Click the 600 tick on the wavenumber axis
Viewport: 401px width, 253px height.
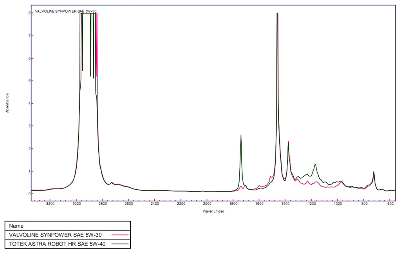tap(390, 204)
